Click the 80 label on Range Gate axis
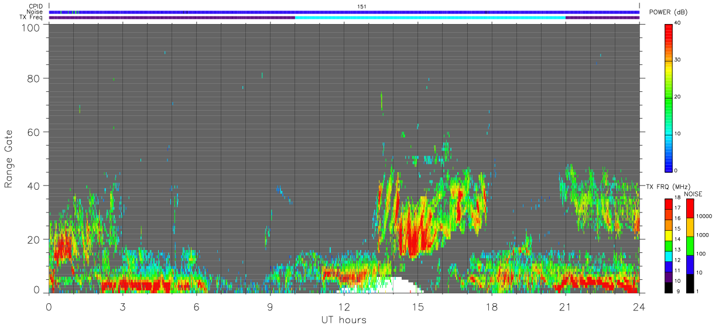The image size is (719, 332). pyautogui.click(x=34, y=78)
